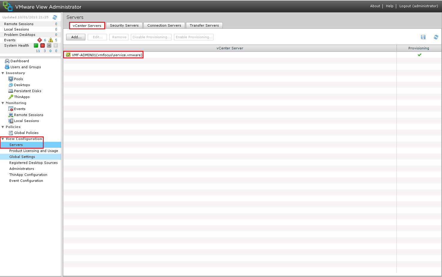Collapse the Inventory section
Image resolution: width=442 pixels, height=277 pixels.
[3, 73]
